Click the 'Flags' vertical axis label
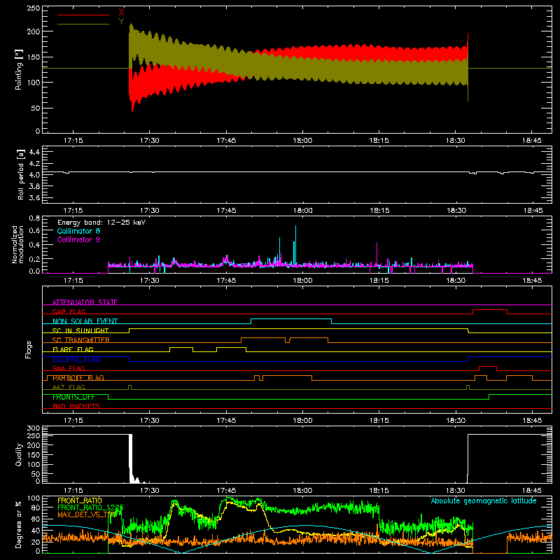560x560 pixels. (x=28, y=349)
